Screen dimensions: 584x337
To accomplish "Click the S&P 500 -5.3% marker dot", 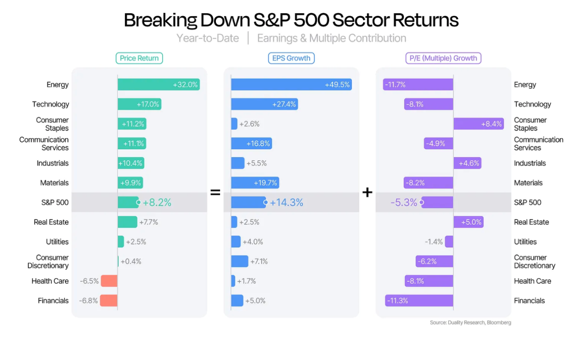I will [421, 202].
